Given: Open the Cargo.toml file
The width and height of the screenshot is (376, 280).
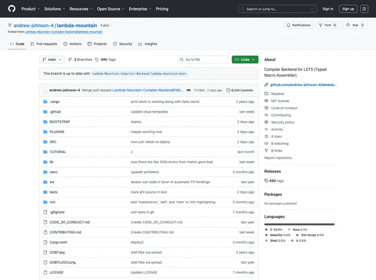Looking at the screenshot, I should pos(58,242).
